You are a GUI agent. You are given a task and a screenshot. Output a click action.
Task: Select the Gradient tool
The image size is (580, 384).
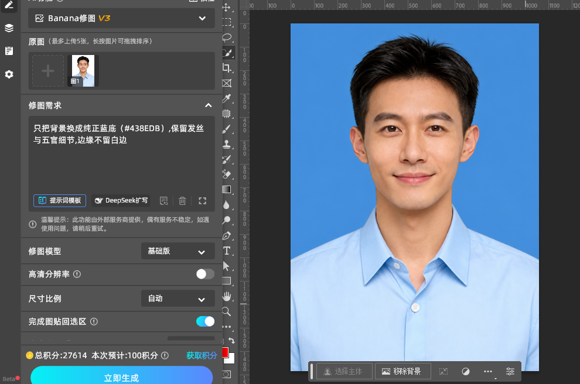[x=227, y=190]
